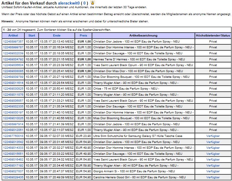Click Verfügbar for Giorgio Armani Si
Image resolution: width=232 pixels, height=181 pixels.
coord(213,171)
